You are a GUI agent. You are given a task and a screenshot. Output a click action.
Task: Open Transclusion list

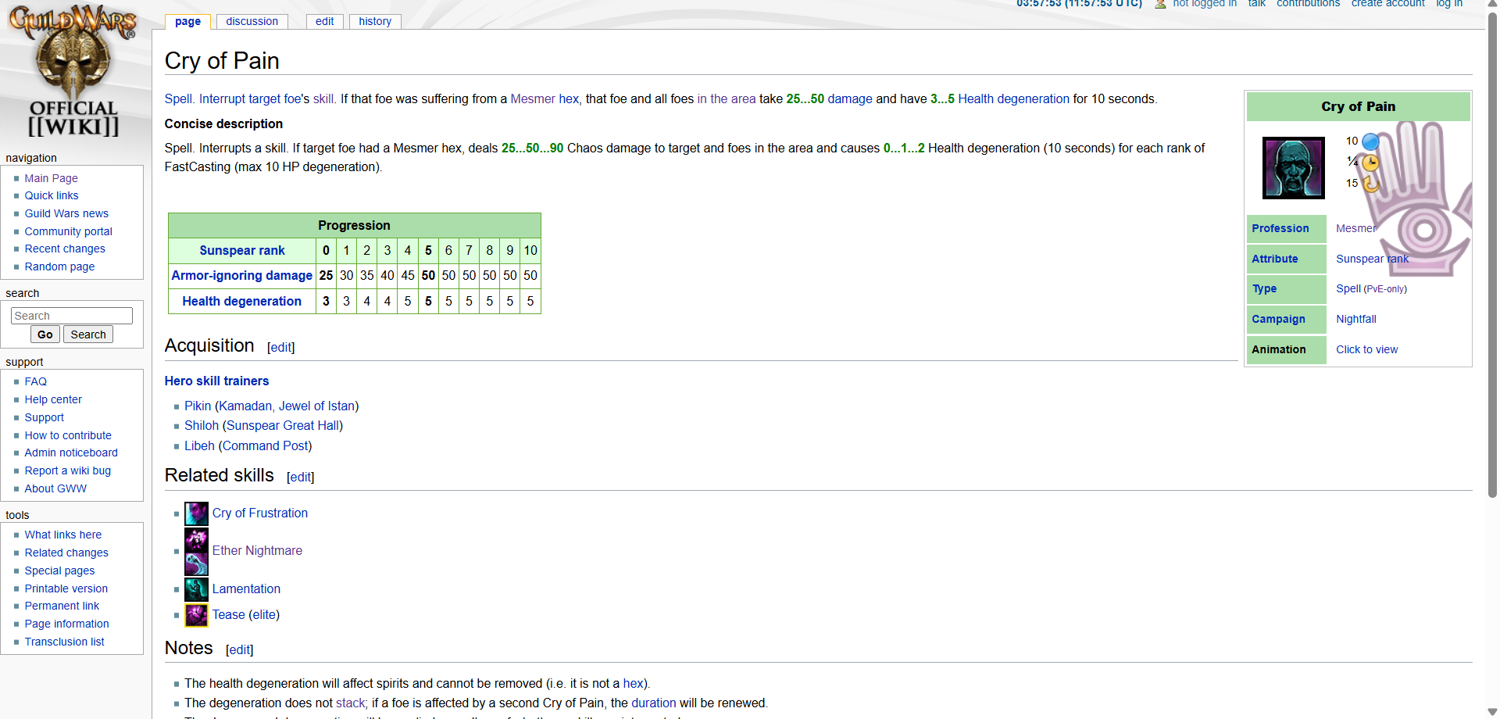64,642
